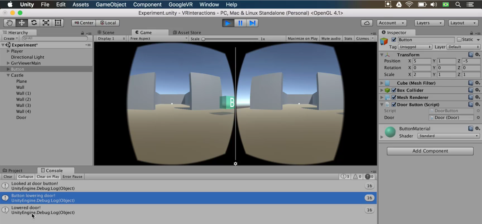The image size is (482, 224).
Task: Open the Free Aspect dropdown
Action: (158, 38)
